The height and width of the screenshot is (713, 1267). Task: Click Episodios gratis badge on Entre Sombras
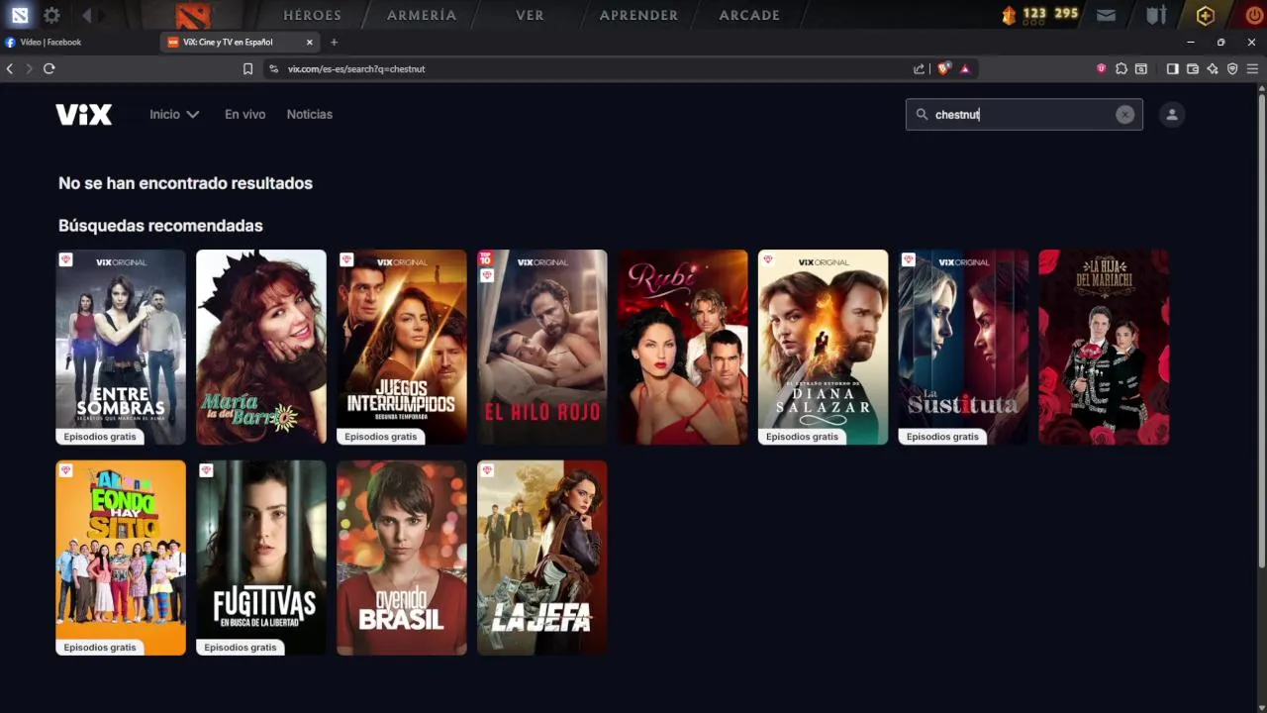tap(100, 437)
